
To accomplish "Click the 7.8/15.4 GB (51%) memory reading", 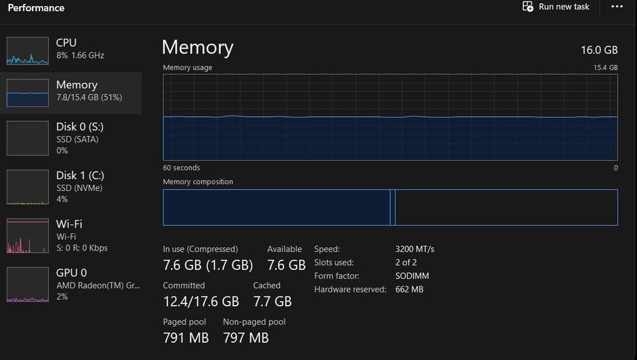I will click(89, 97).
